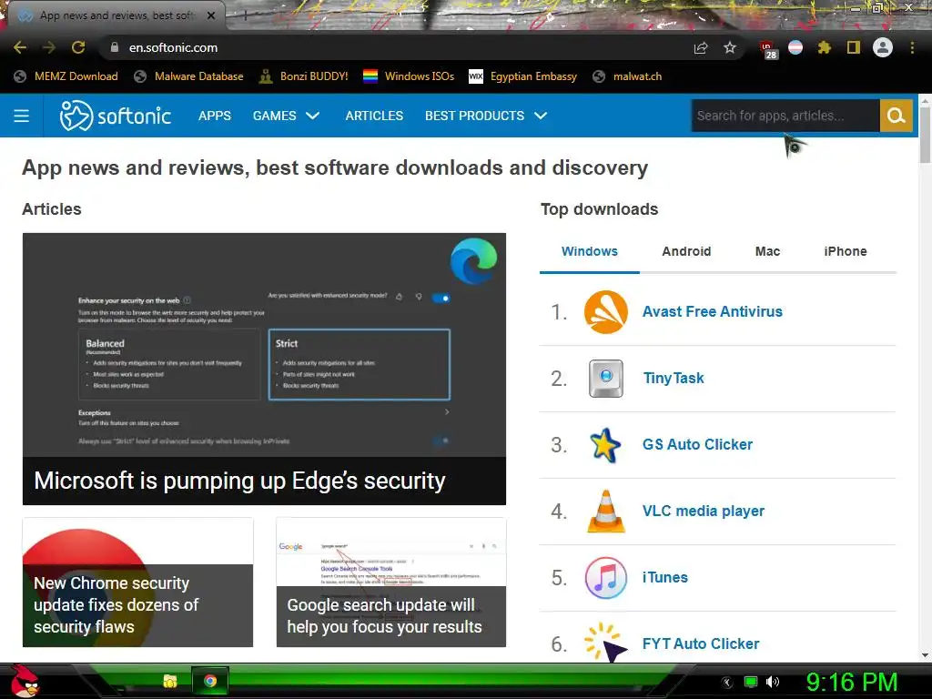Click the FYT Auto Clicker icon
Screen dimensions: 932x699
point(605,642)
